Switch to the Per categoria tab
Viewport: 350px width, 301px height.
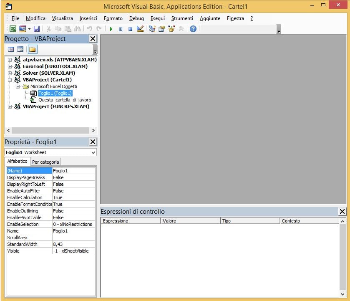(x=45, y=162)
